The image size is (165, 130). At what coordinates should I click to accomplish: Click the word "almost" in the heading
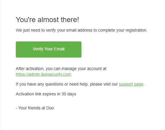48,20
